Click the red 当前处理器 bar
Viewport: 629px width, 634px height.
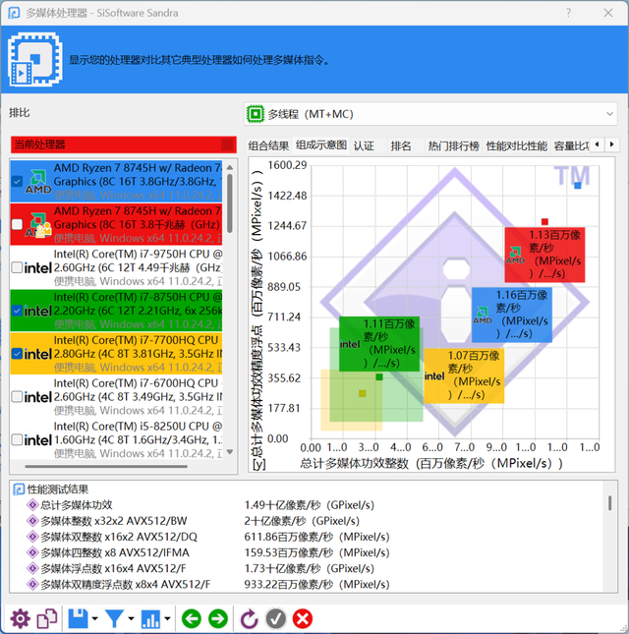tap(124, 144)
